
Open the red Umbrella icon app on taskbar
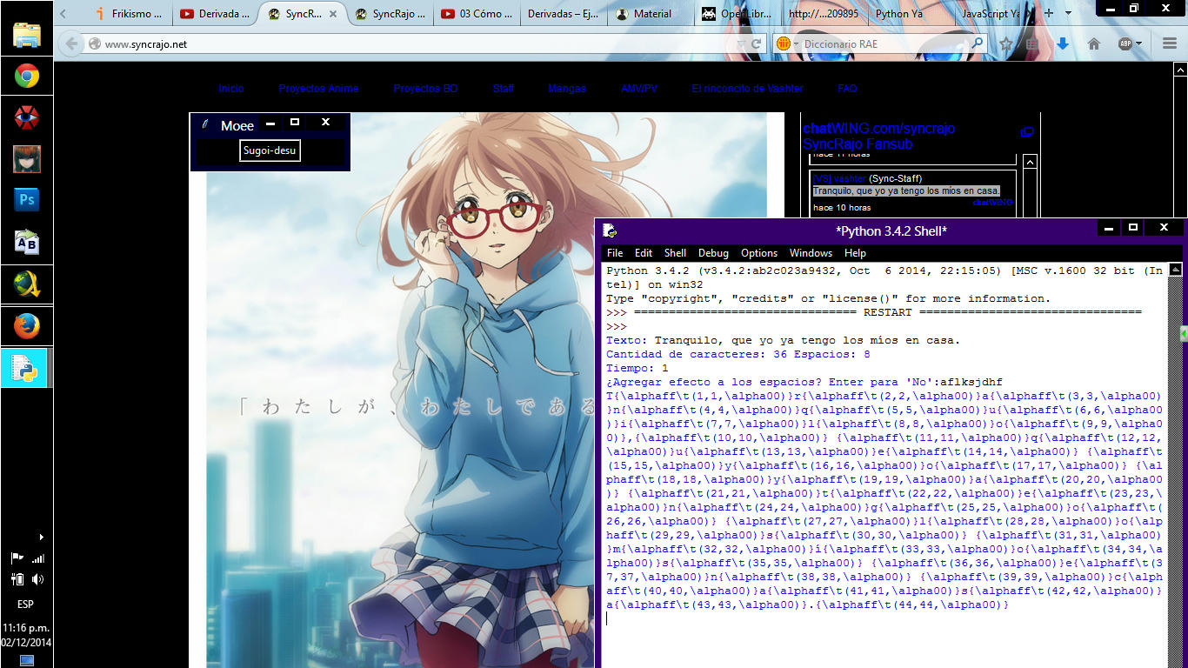(27, 117)
